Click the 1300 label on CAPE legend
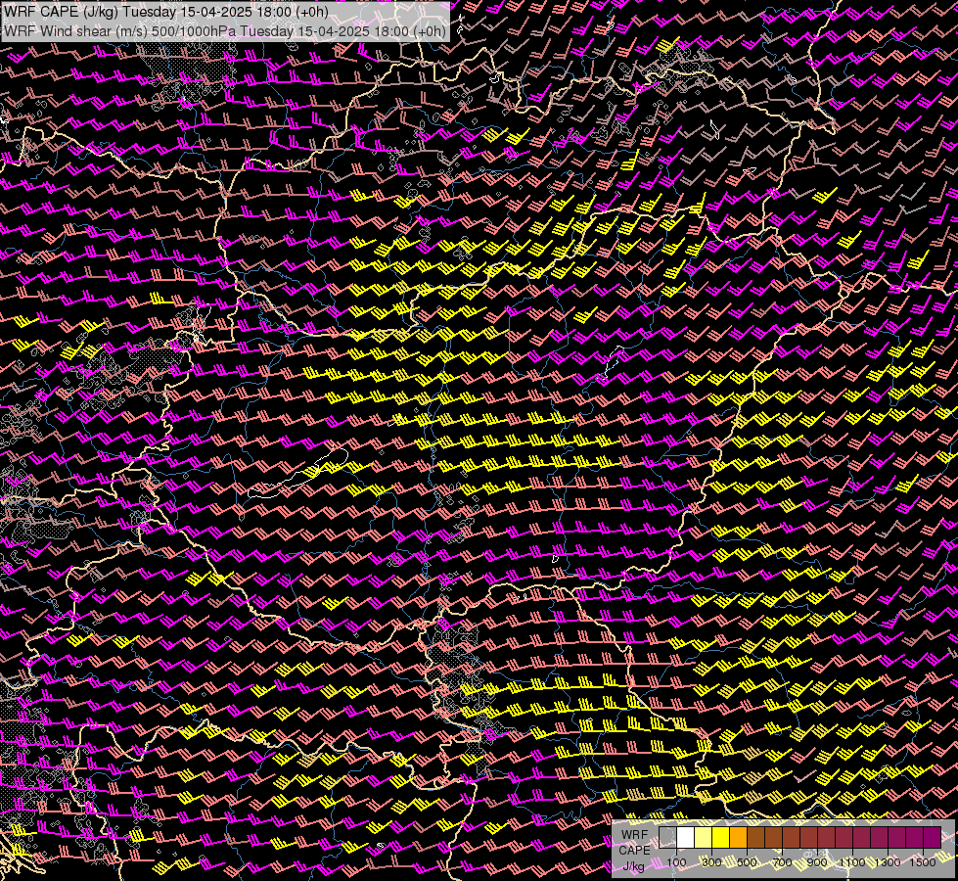Image resolution: width=958 pixels, height=881 pixels. (888, 862)
